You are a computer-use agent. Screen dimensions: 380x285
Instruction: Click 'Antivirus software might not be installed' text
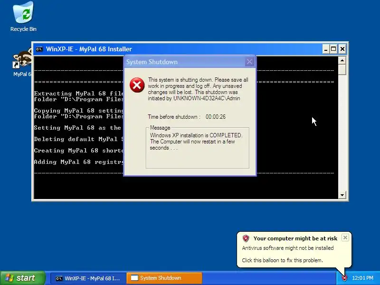(x=288, y=248)
